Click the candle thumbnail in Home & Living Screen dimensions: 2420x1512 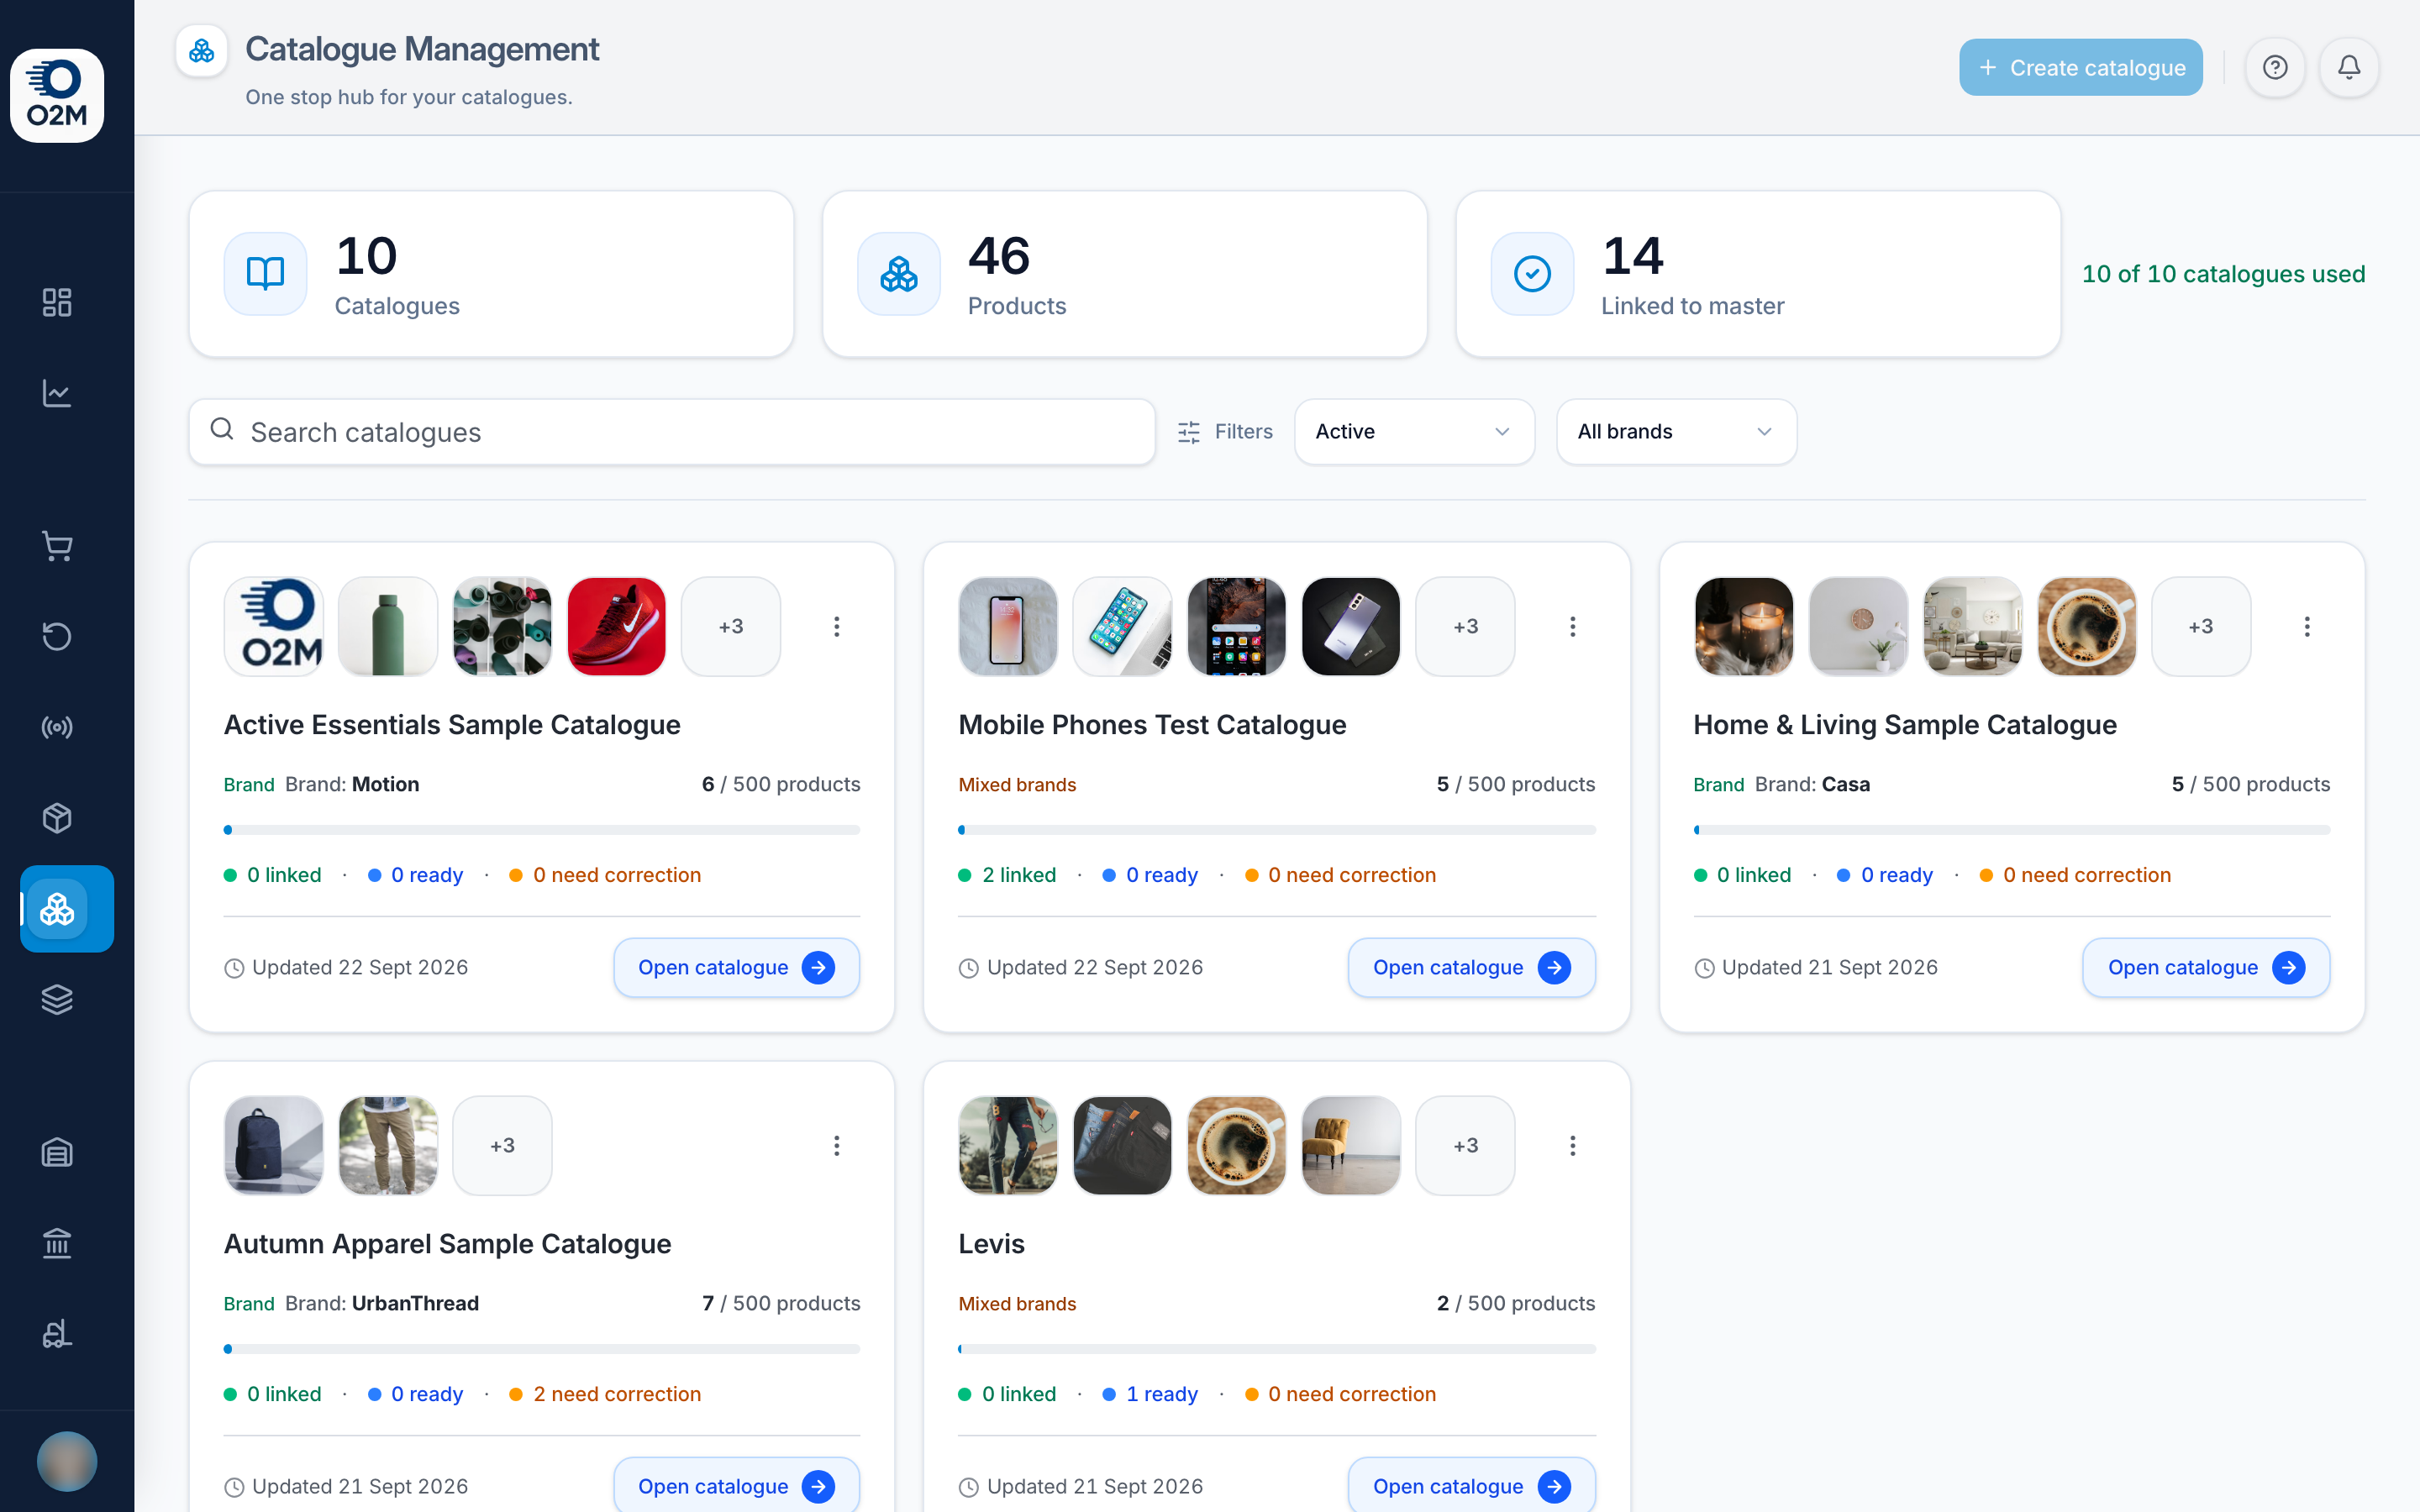point(1743,626)
